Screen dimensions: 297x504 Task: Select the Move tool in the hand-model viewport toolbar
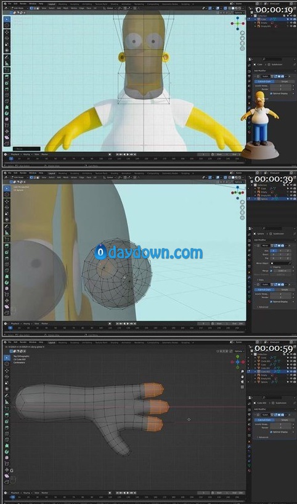(x=7, y=370)
